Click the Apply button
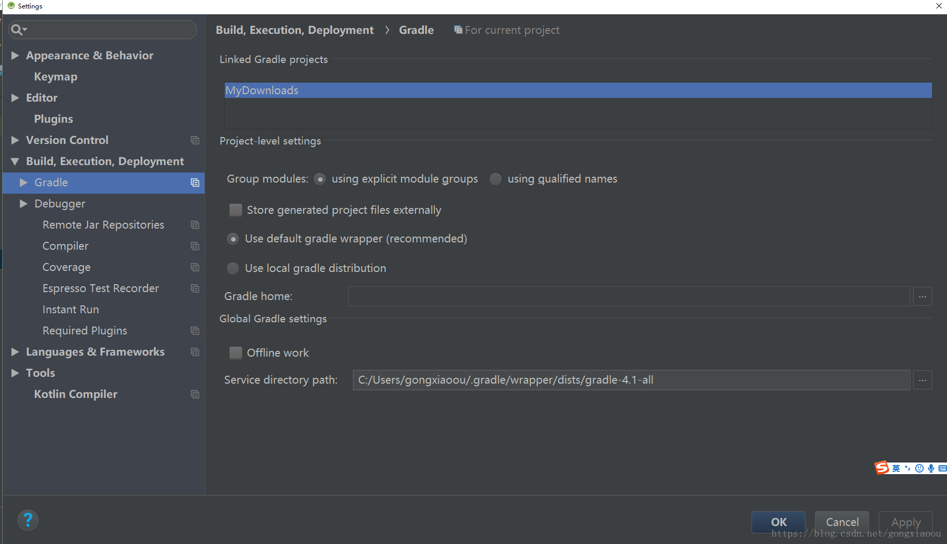This screenshot has width=947, height=544. point(906,522)
